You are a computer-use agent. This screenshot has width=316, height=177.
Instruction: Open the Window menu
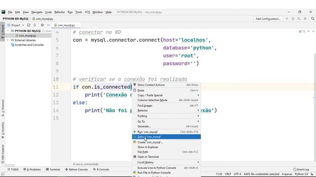coord(98,12)
